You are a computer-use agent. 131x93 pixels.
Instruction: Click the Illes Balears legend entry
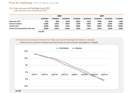point(63,48)
